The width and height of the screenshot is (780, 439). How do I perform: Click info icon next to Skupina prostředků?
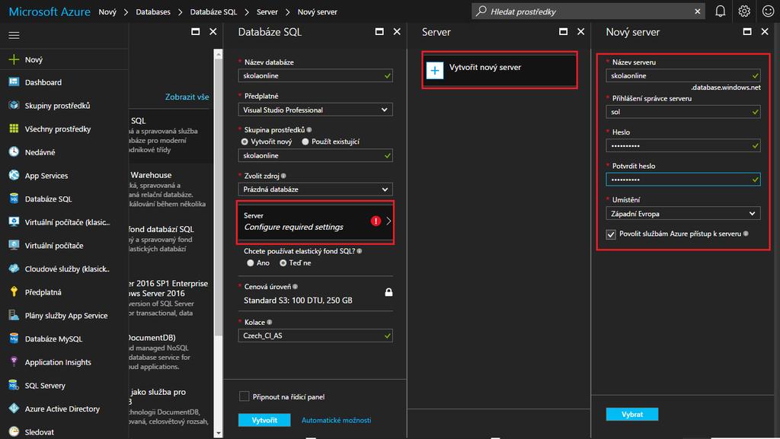(309, 129)
